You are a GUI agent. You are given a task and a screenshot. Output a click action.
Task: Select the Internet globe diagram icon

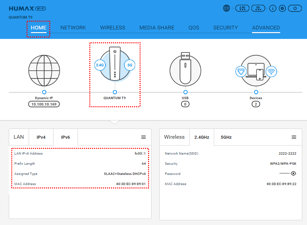coord(44,70)
